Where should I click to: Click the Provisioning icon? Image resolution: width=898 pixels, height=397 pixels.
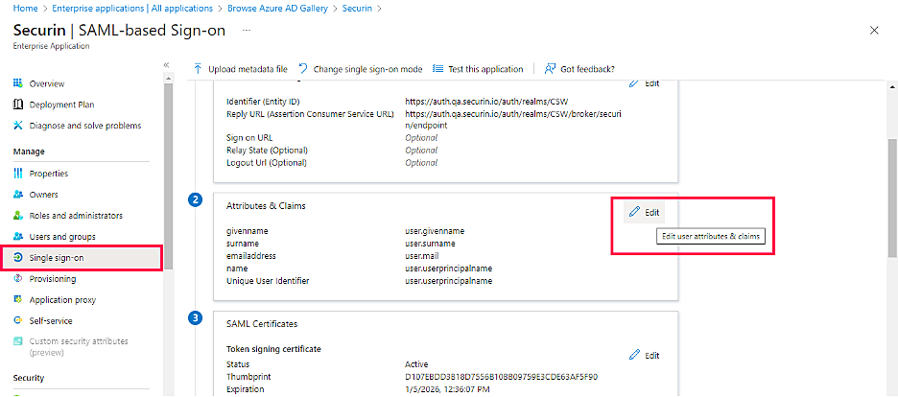coord(18,279)
